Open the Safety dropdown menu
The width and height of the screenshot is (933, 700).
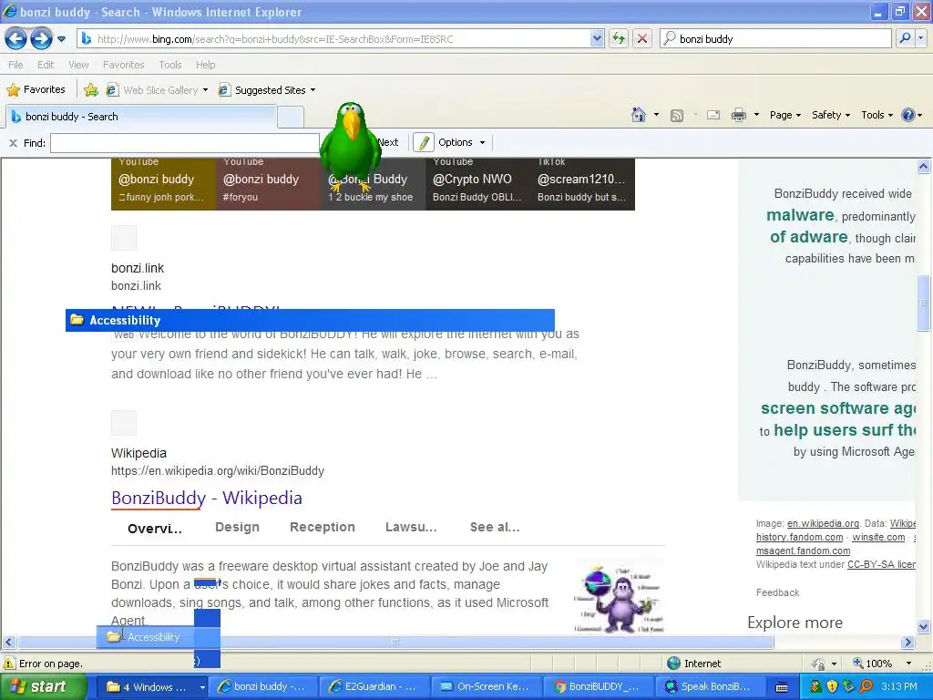[x=831, y=115]
